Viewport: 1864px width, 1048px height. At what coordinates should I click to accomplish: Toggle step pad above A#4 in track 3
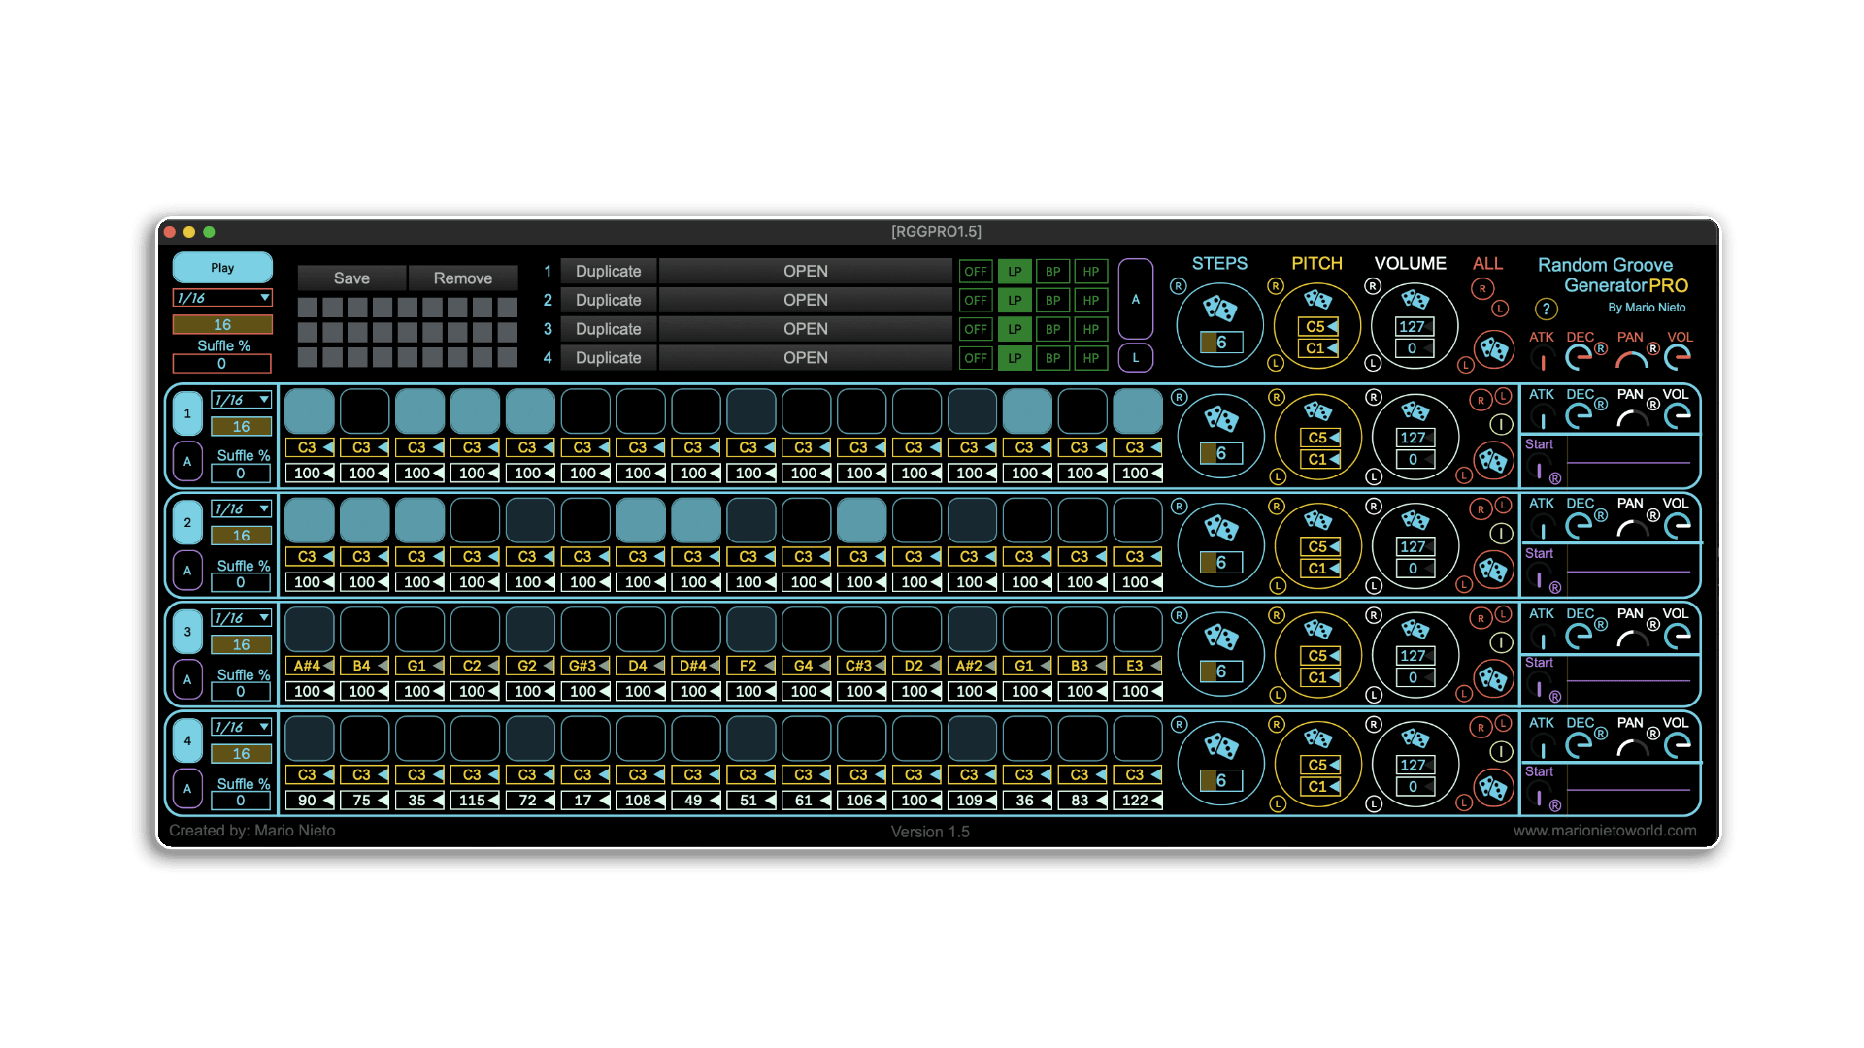309,629
